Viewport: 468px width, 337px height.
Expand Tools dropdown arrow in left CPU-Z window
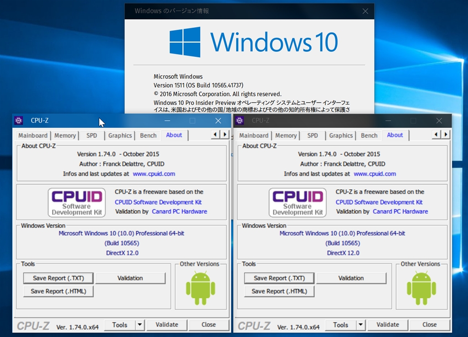coord(140,325)
